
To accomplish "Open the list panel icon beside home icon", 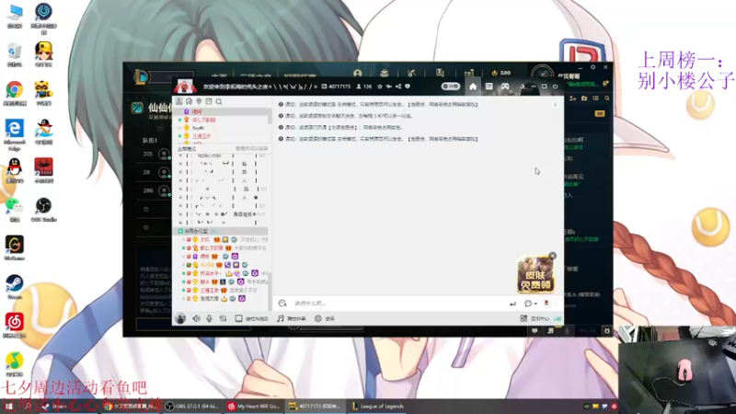I will point(489,86).
